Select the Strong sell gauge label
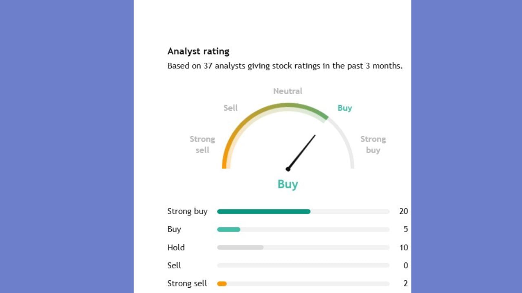Image resolution: width=522 pixels, height=293 pixels. coord(202,144)
